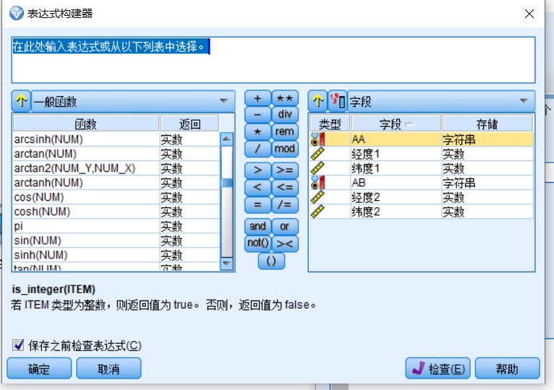This screenshot has width=554, height=390.
Task: Select sinh(NUM) function
Action: tap(116, 255)
